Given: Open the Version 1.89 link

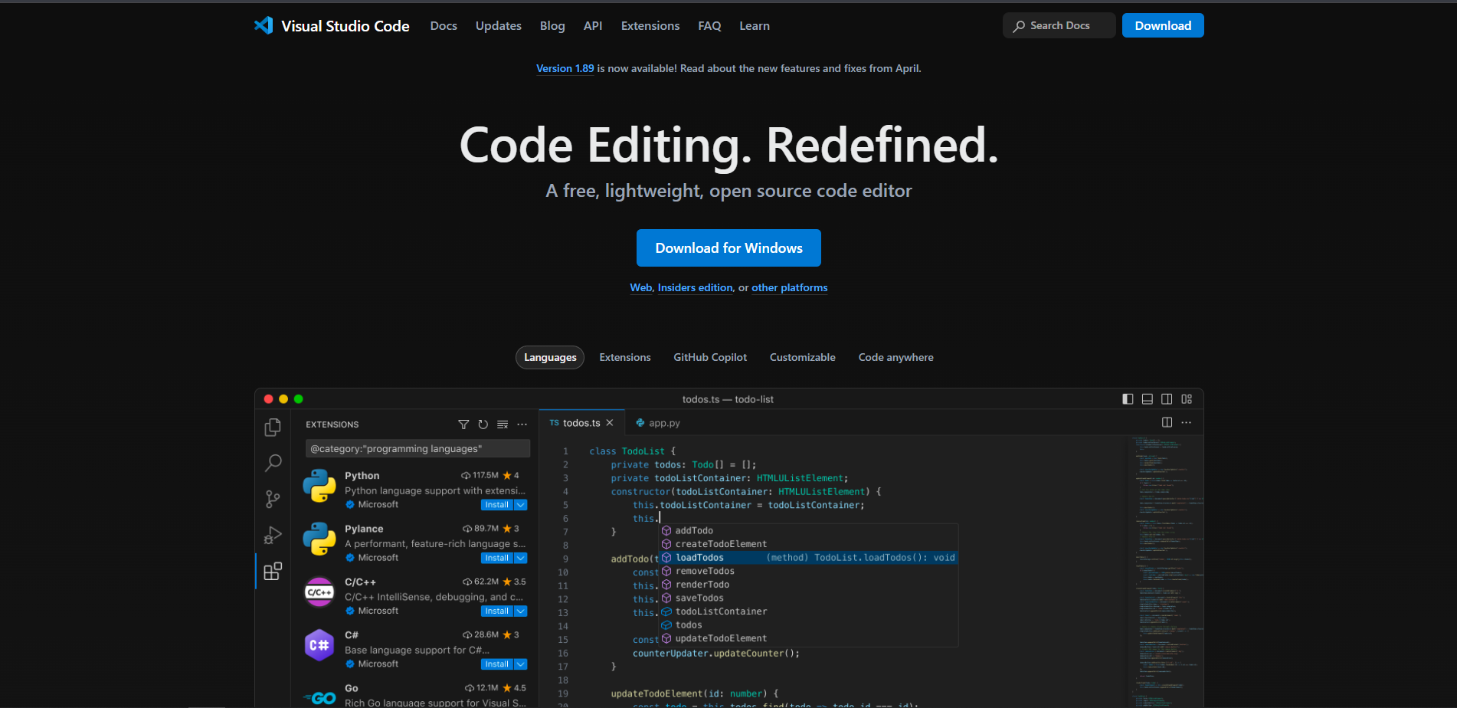Looking at the screenshot, I should pos(565,69).
